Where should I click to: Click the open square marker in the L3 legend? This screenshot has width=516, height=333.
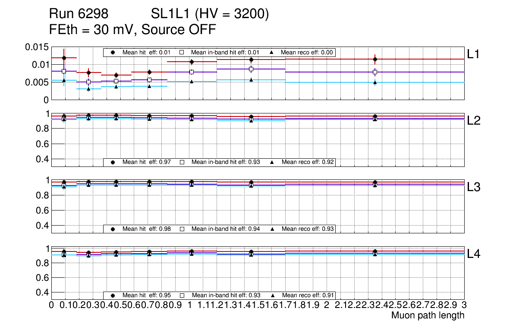pos(182,229)
